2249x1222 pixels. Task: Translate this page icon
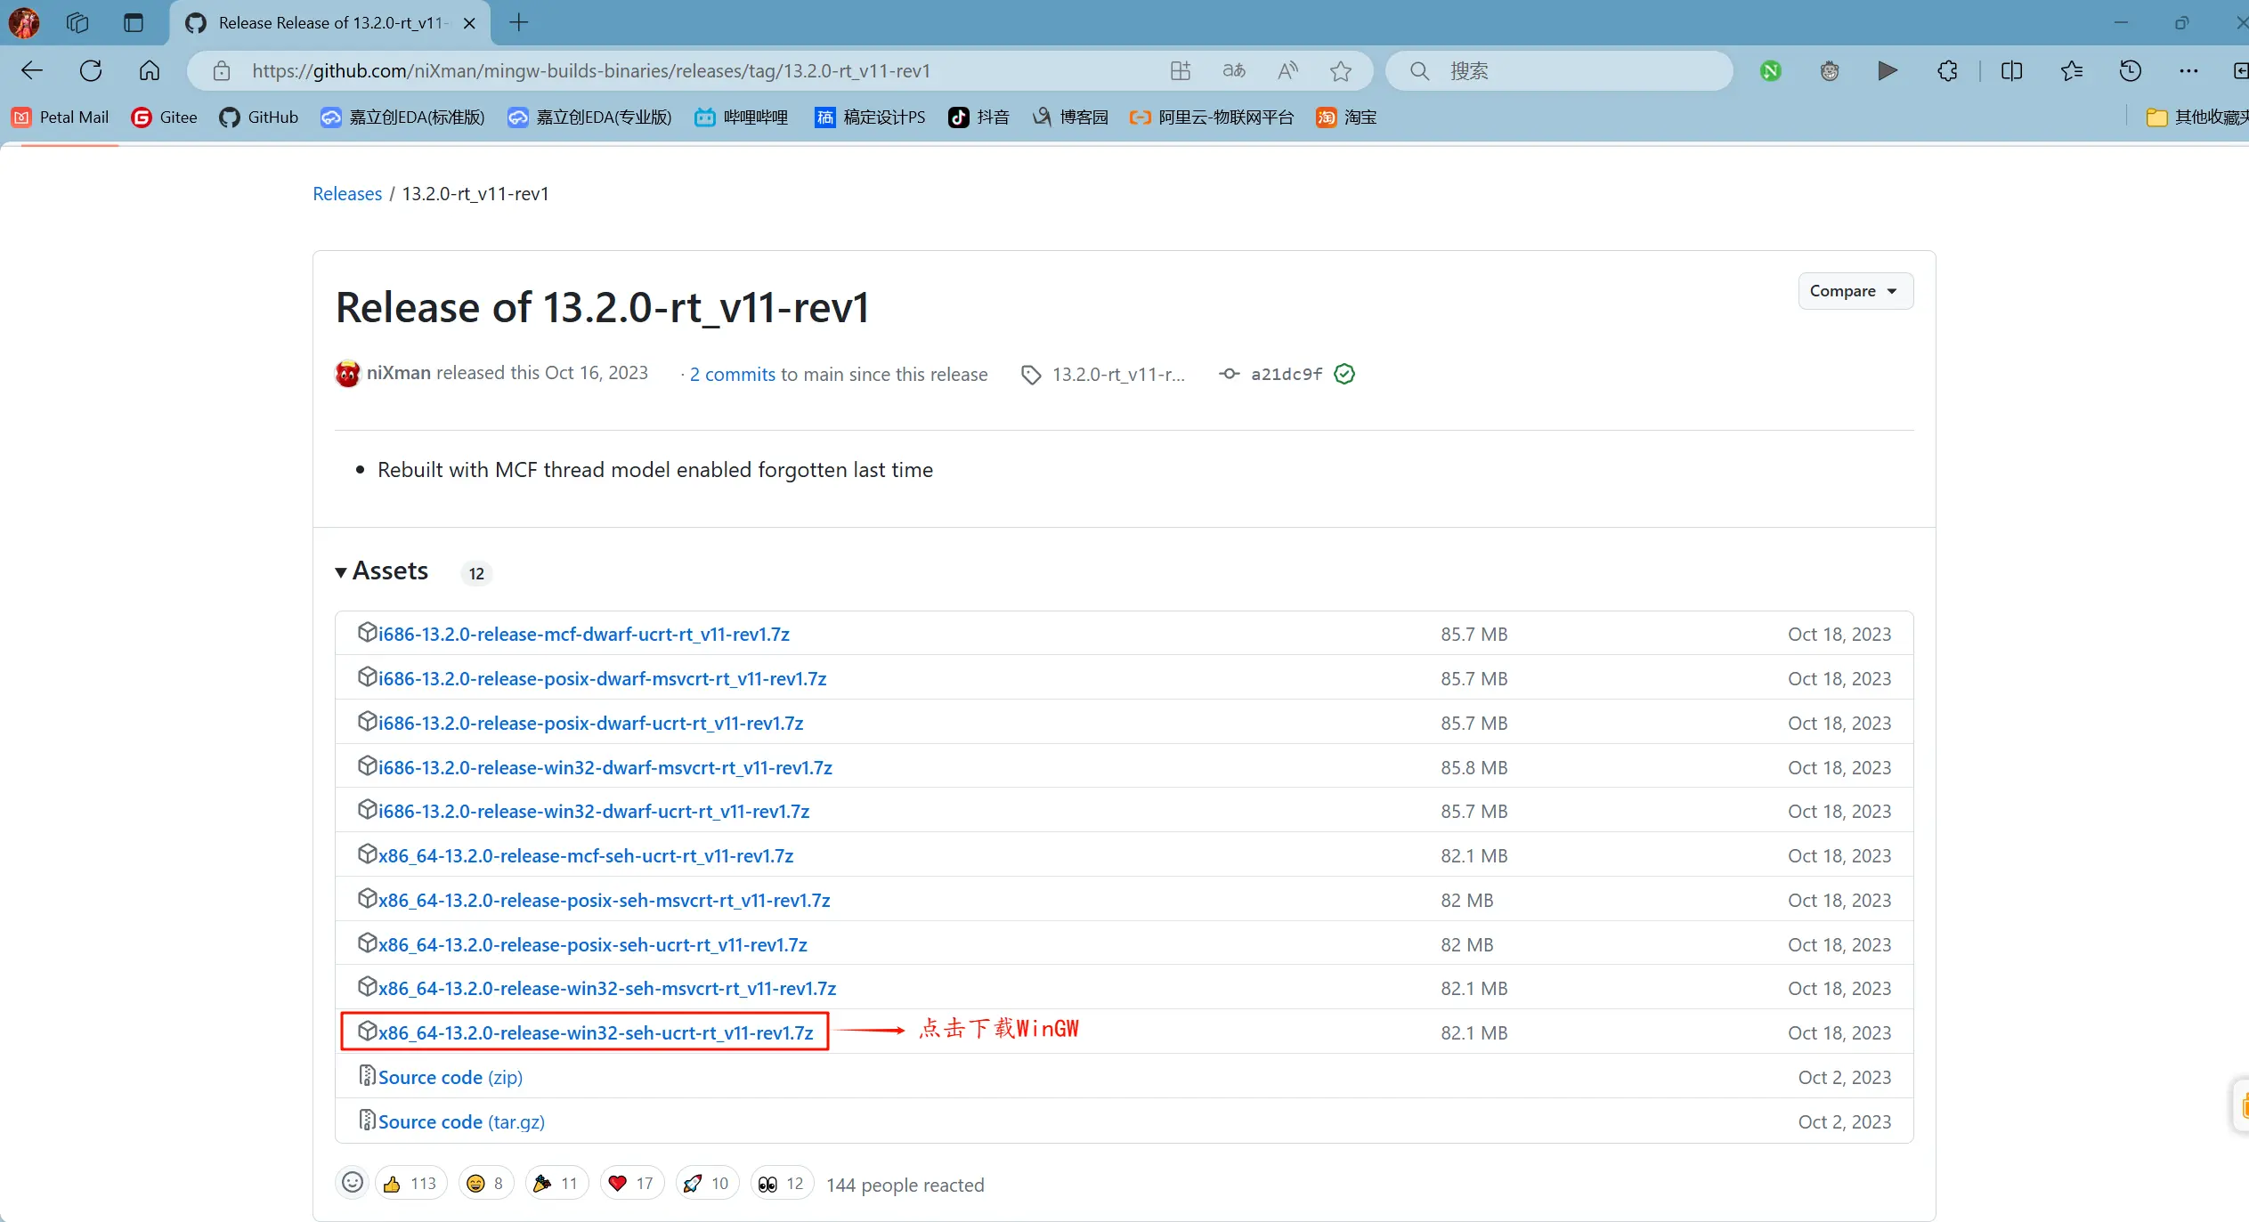tap(1234, 70)
